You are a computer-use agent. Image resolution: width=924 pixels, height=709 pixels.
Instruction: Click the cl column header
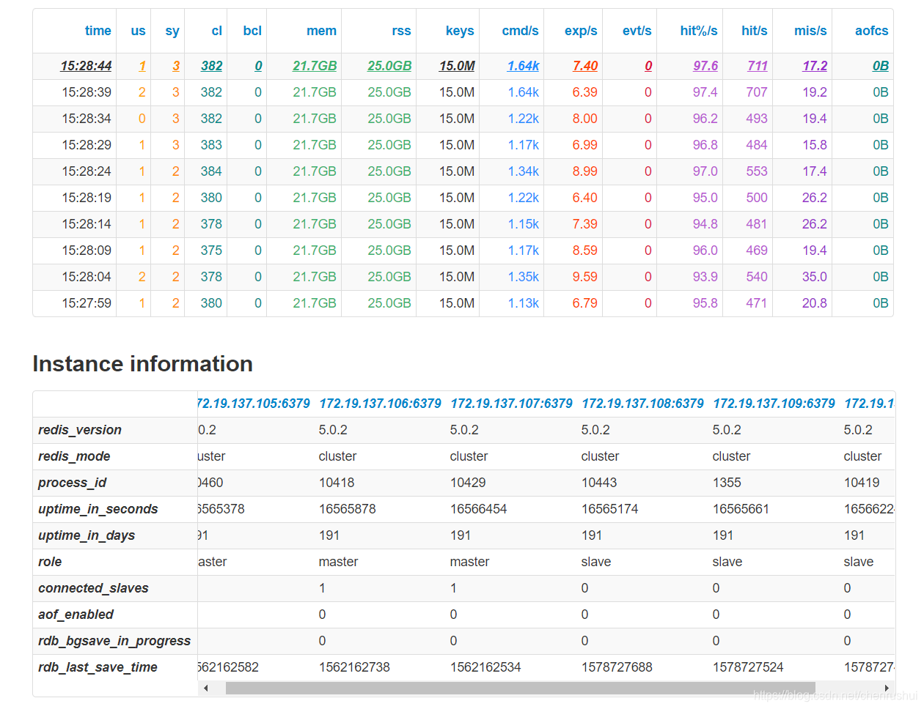[x=216, y=31]
